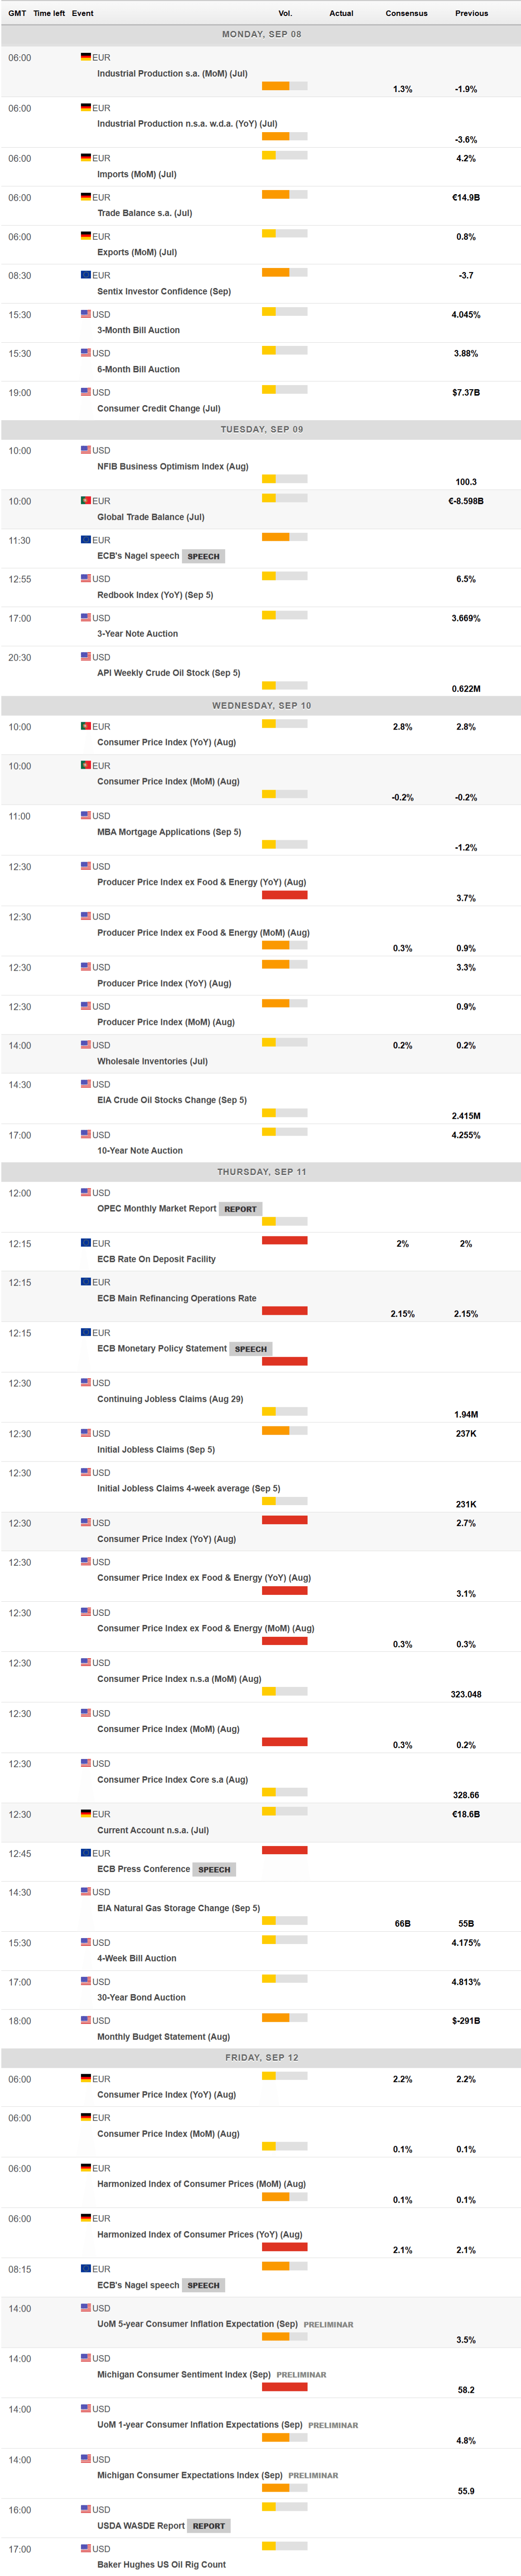Viewport: 521px width, 2576px height.
Task: Click the red volatility bar for ECB Rate On Deposit Facility
Action: (x=284, y=1241)
